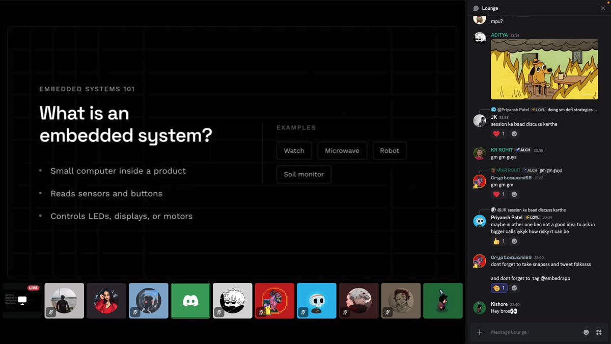
Task: Click ADITYA's avatar in chat
Action: click(x=480, y=38)
